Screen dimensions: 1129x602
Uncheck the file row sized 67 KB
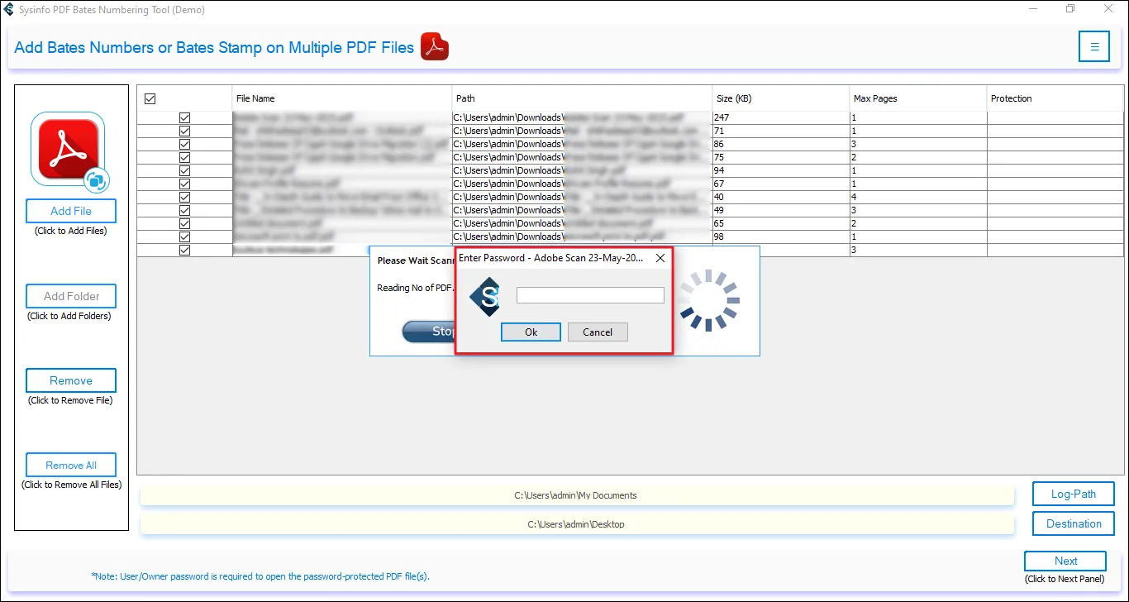(184, 184)
